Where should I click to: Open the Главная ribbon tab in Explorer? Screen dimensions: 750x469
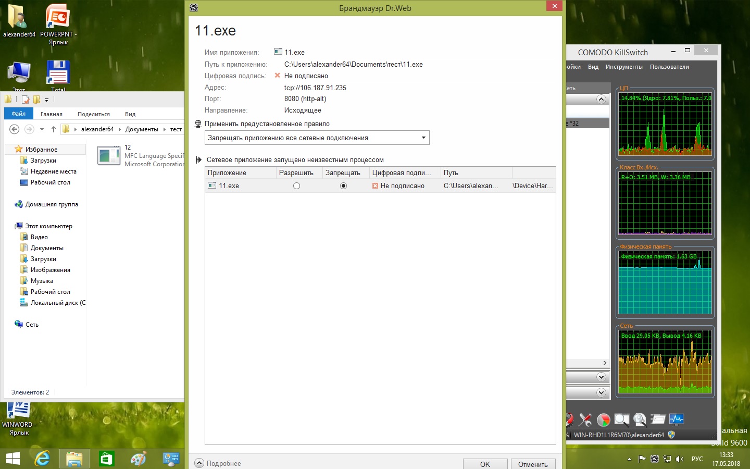click(52, 114)
